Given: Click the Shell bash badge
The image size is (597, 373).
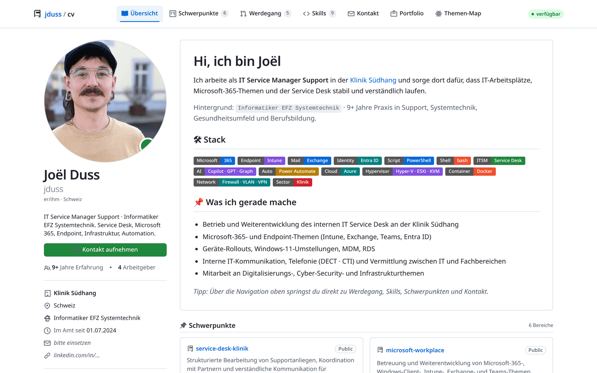Looking at the screenshot, I should point(454,161).
